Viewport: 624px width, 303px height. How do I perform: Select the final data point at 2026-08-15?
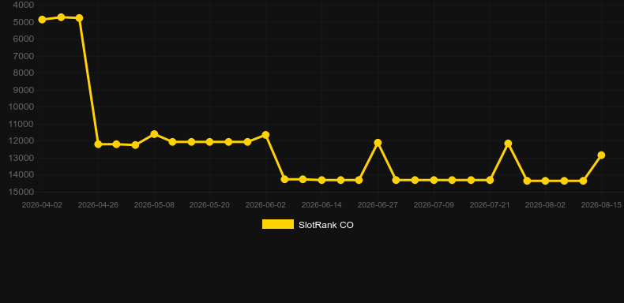click(601, 155)
